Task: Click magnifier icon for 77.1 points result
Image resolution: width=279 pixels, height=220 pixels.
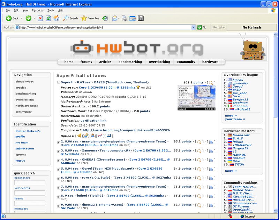Action: point(199,160)
